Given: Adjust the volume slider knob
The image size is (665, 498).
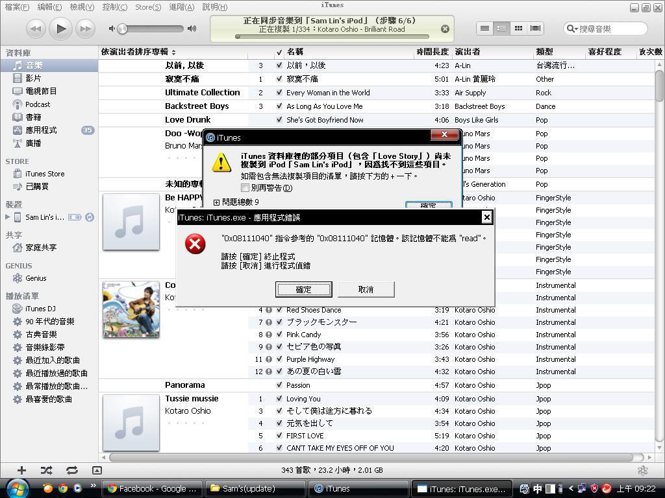Looking at the screenshot, I should [122, 29].
